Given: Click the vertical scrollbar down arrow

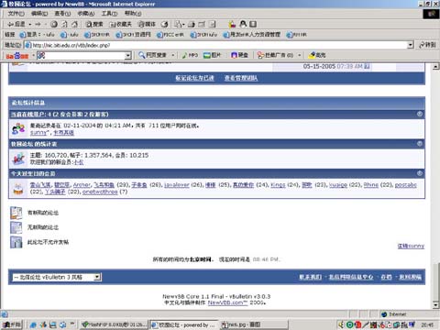Looking at the screenshot, I should coord(436,304).
